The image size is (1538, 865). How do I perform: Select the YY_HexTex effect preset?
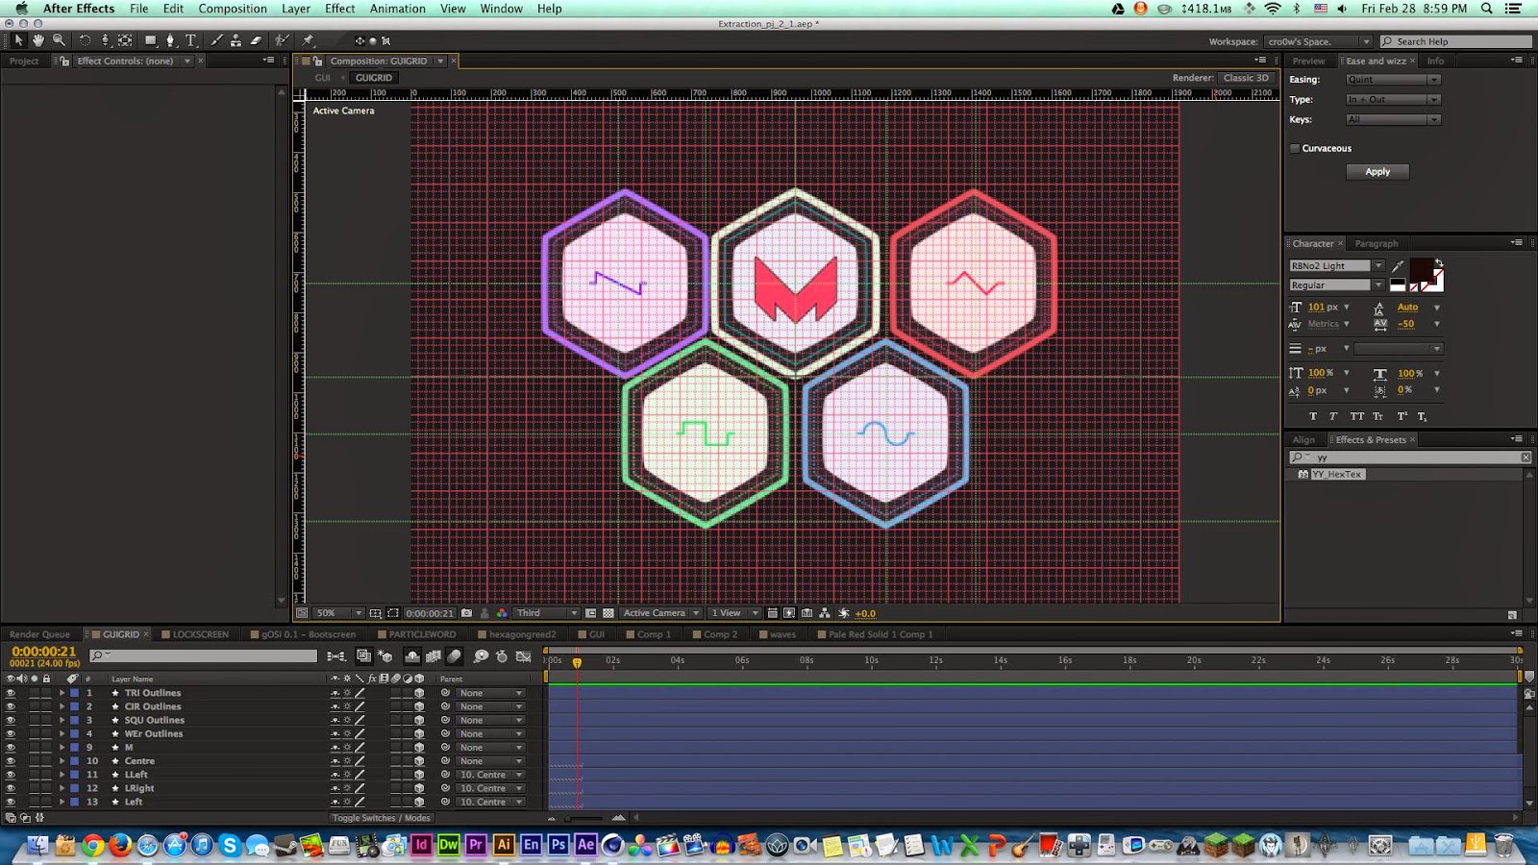click(x=1336, y=475)
